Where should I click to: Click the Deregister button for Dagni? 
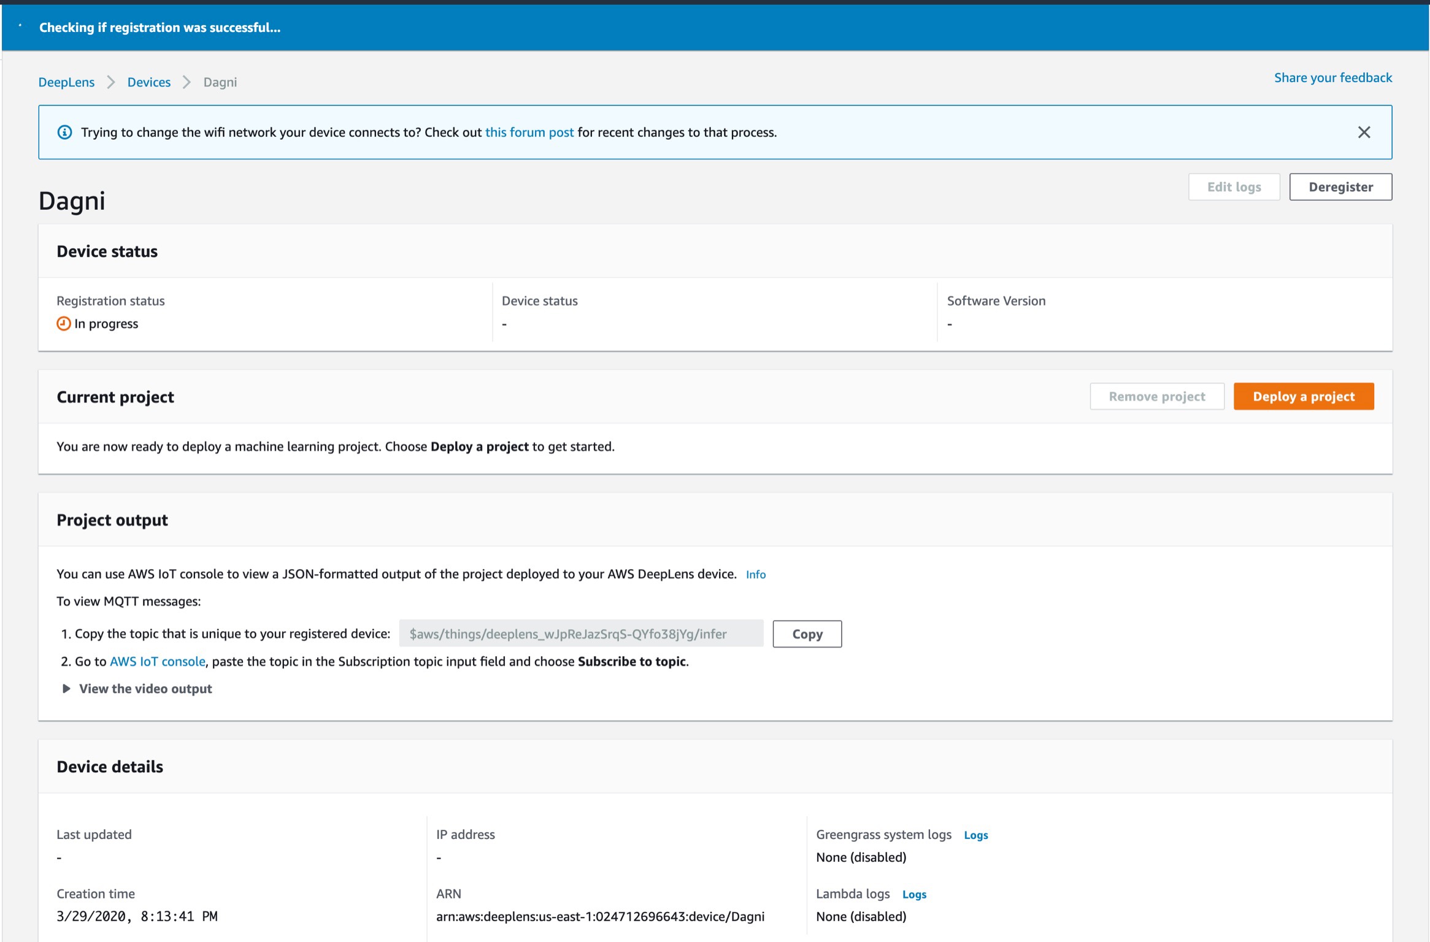point(1340,187)
